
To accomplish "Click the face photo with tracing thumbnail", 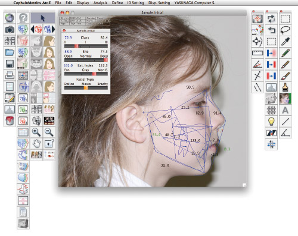I will pos(285,99).
